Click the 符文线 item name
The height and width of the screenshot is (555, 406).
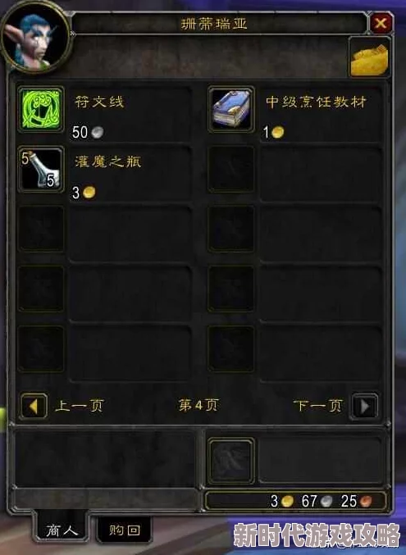coord(99,102)
